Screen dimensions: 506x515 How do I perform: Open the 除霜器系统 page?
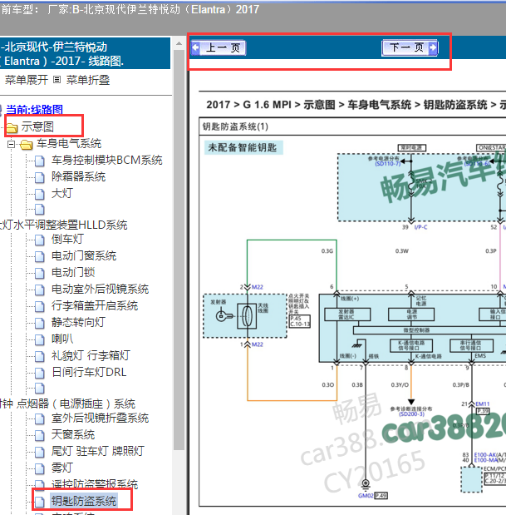tap(78, 176)
